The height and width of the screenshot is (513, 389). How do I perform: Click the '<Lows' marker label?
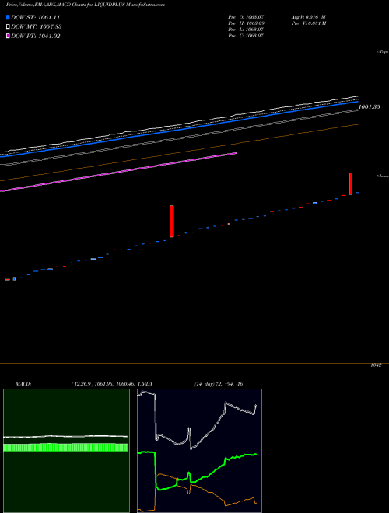click(x=383, y=176)
